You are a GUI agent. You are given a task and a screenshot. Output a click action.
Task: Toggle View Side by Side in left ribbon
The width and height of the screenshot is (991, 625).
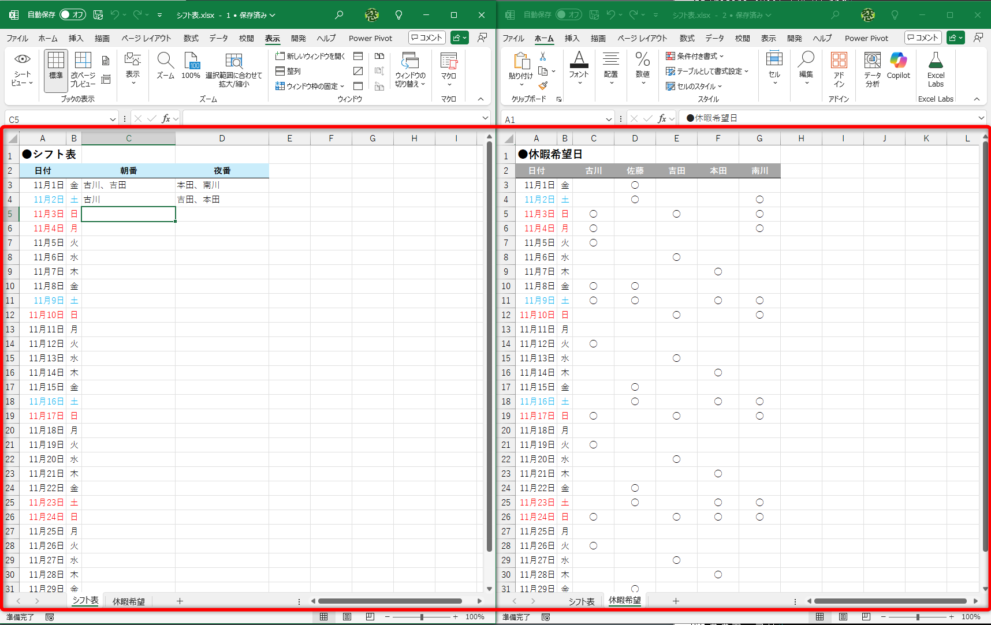tap(379, 56)
